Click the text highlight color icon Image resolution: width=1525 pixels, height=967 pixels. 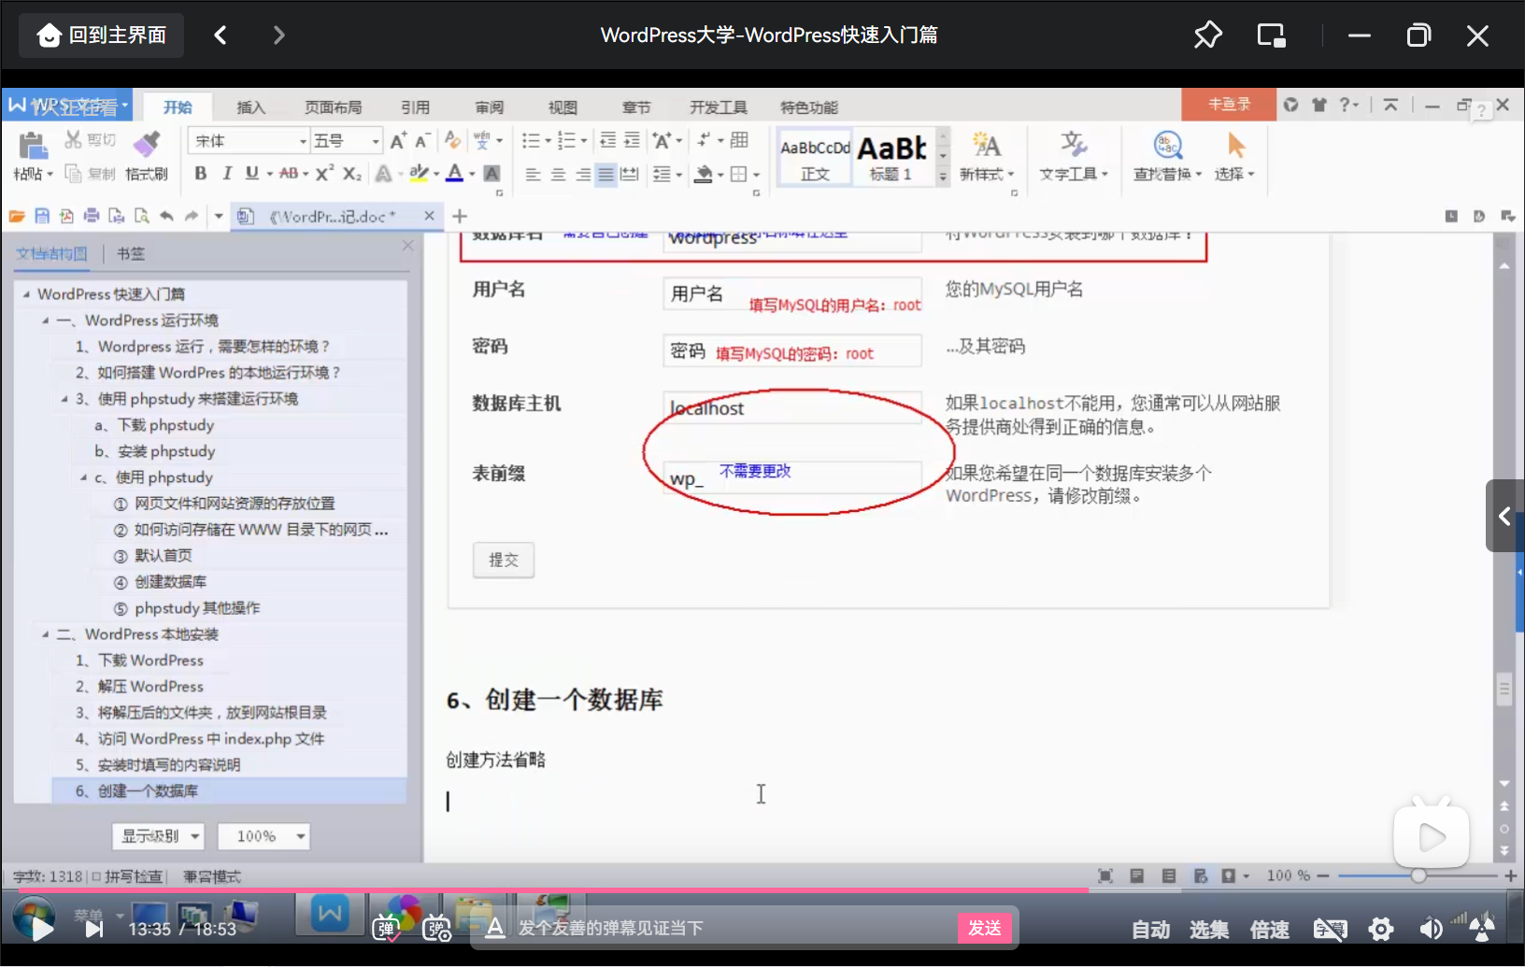click(419, 173)
